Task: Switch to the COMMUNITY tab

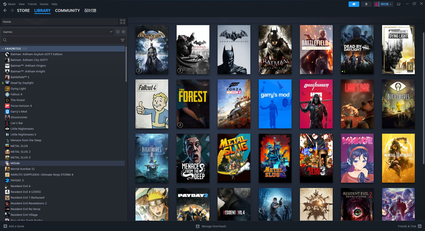Action: [67, 11]
